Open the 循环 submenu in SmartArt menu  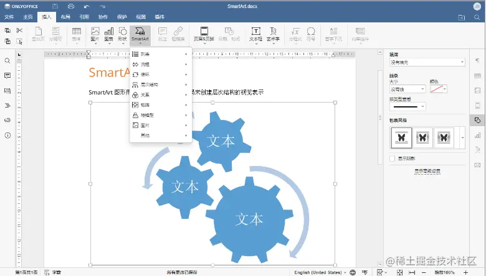pos(161,75)
